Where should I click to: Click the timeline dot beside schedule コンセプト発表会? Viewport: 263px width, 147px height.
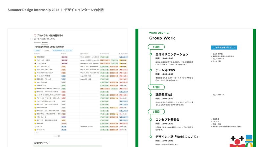[x=151, y=120]
